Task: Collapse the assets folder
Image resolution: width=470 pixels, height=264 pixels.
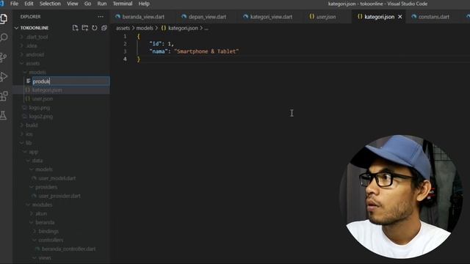Action: (21, 64)
